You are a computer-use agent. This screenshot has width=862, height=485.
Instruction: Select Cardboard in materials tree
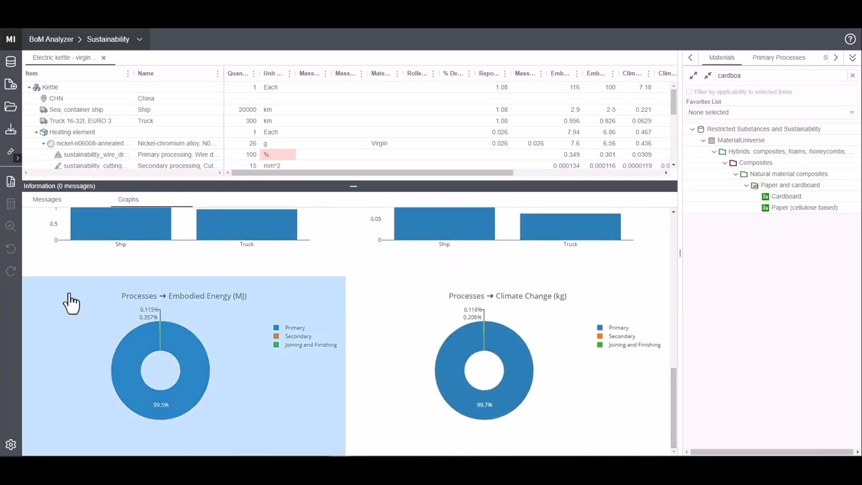[787, 197]
